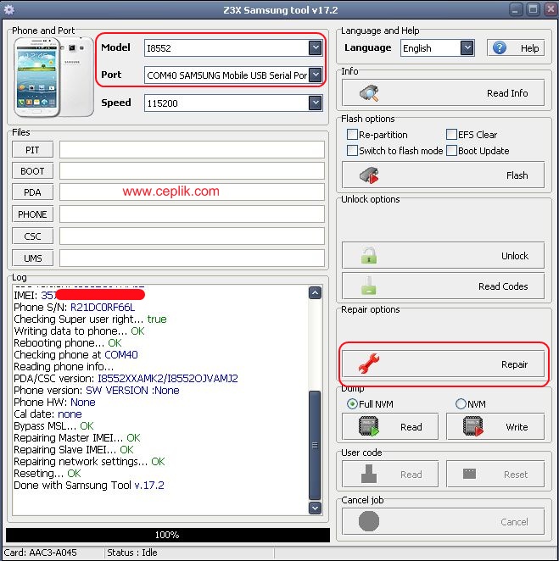Click the PHONE file path field
559x561 pixels.
[192, 214]
